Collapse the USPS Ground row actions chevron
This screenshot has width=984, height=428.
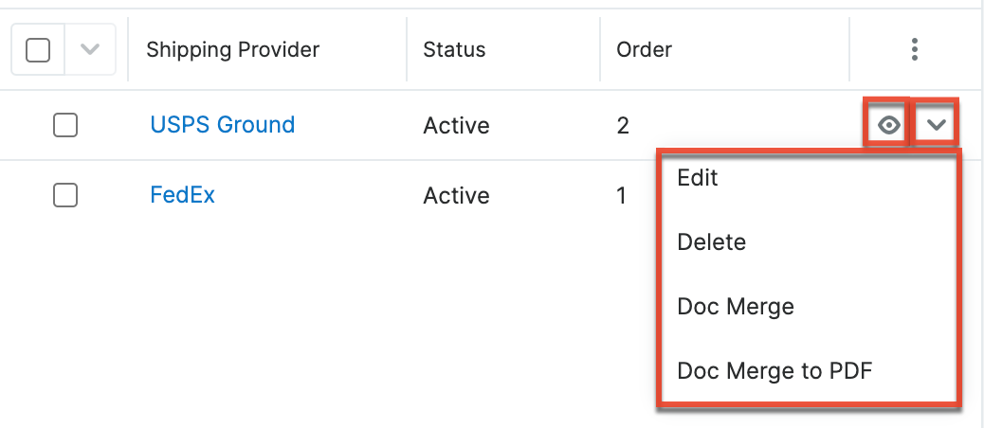(x=936, y=124)
